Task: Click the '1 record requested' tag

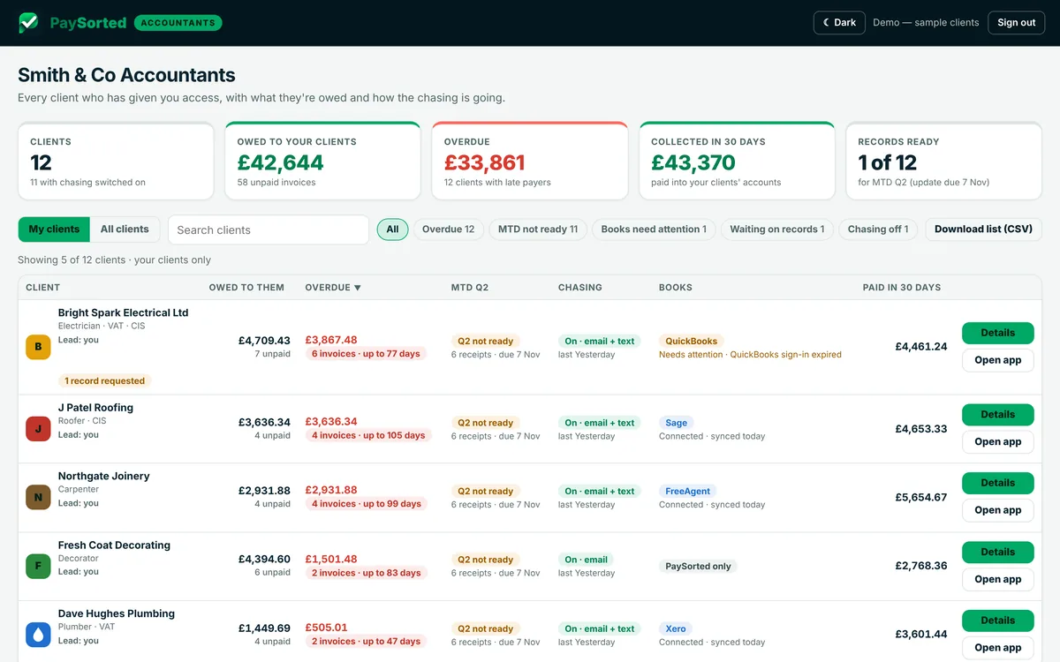Action: (104, 381)
